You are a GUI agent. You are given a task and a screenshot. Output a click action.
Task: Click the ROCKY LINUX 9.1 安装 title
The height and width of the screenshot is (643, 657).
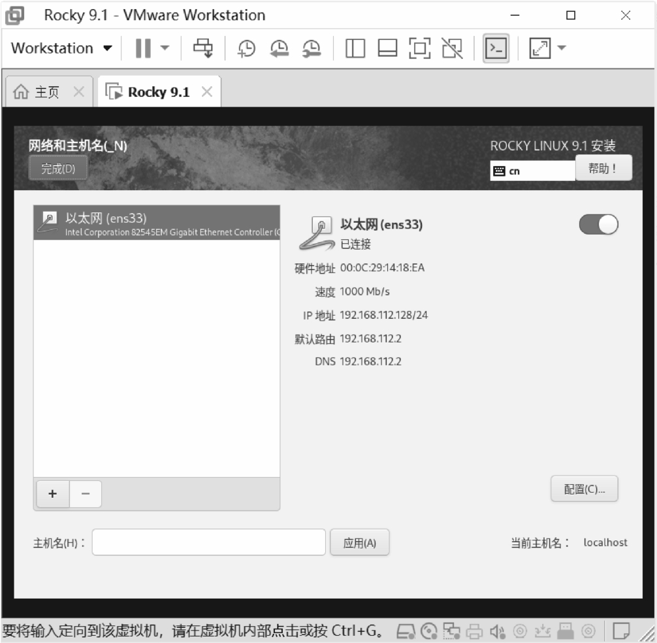(553, 146)
